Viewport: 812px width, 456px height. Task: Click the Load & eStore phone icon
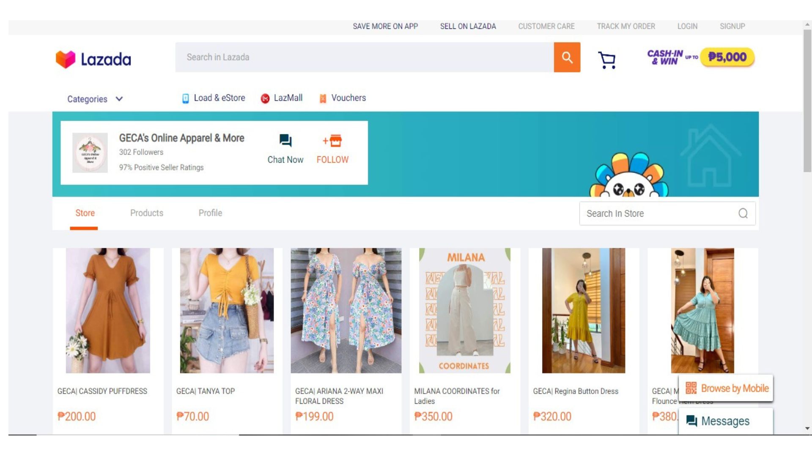pyautogui.click(x=185, y=98)
